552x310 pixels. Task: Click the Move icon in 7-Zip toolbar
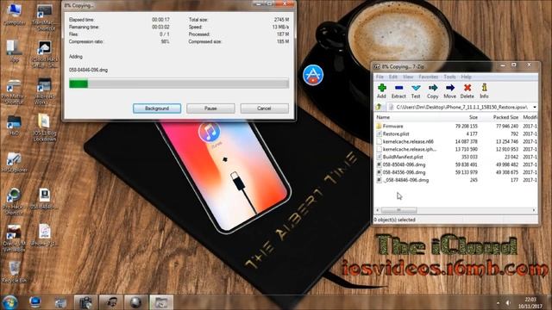point(450,88)
